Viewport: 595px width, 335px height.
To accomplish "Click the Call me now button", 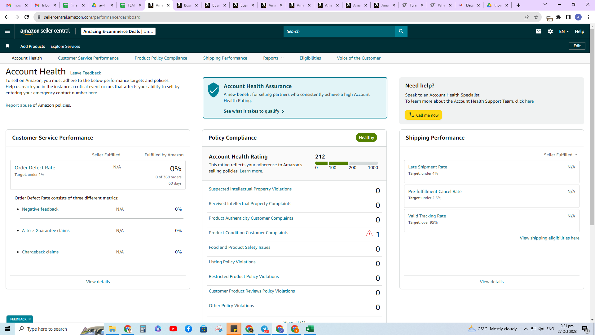I will click(423, 115).
